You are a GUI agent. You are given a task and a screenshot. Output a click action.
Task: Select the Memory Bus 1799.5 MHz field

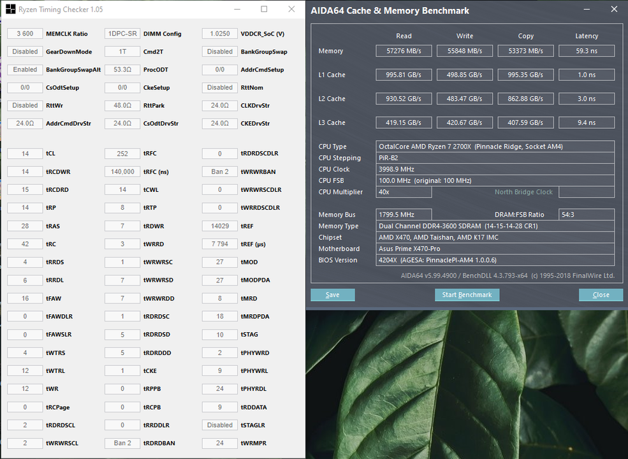click(x=404, y=215)
